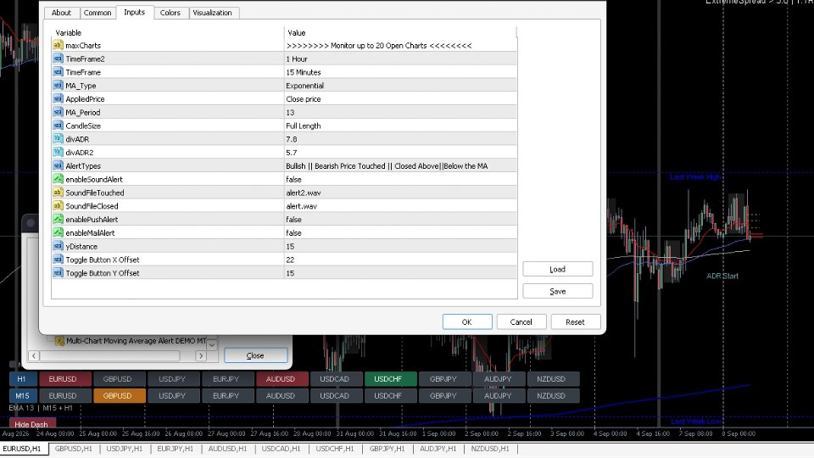Click the Variable column header
The width and height of the screenshot is (814, 458).
[167, 33]
